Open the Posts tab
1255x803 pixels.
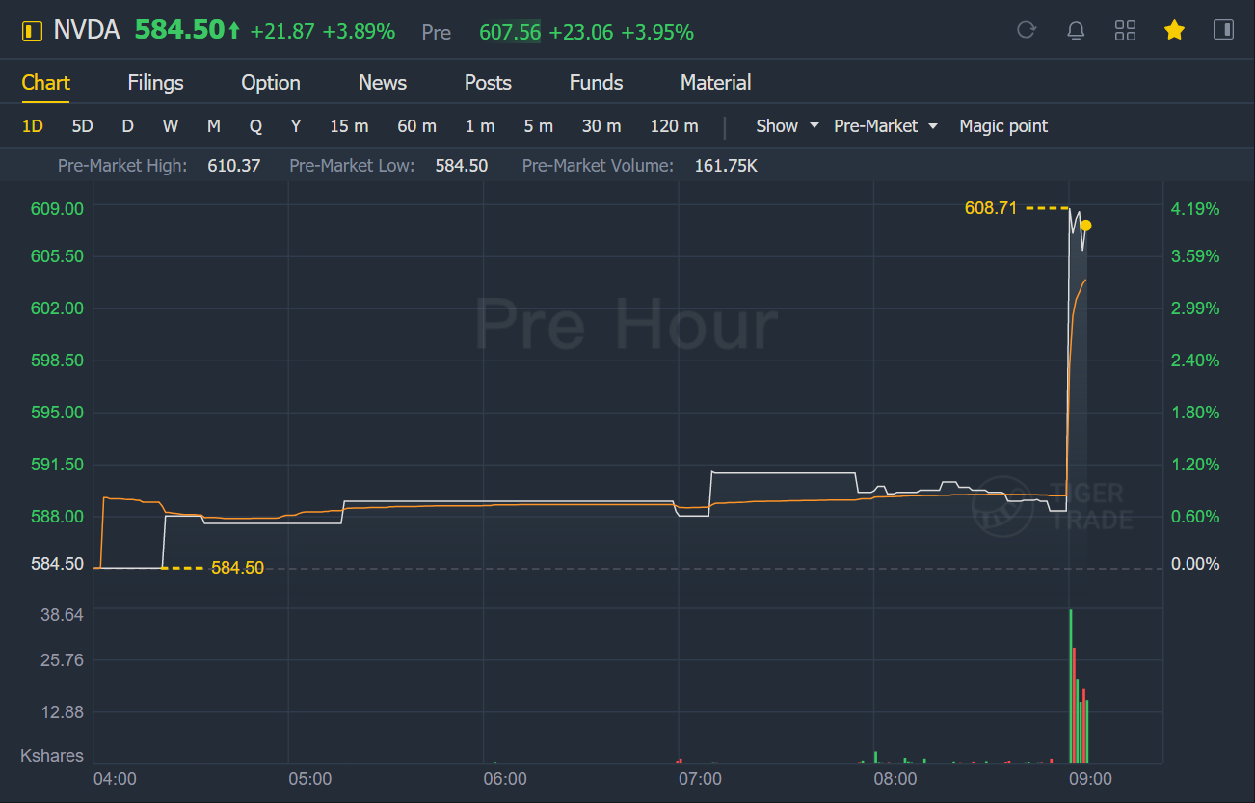[x=488, y=83]
